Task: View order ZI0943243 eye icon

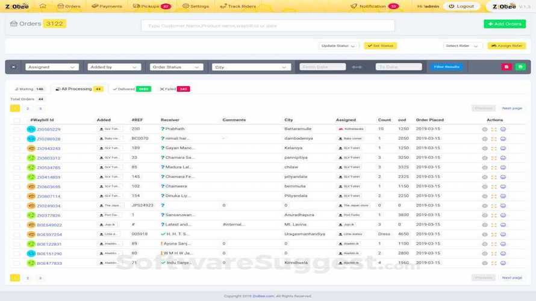Action: pos(484,149)
